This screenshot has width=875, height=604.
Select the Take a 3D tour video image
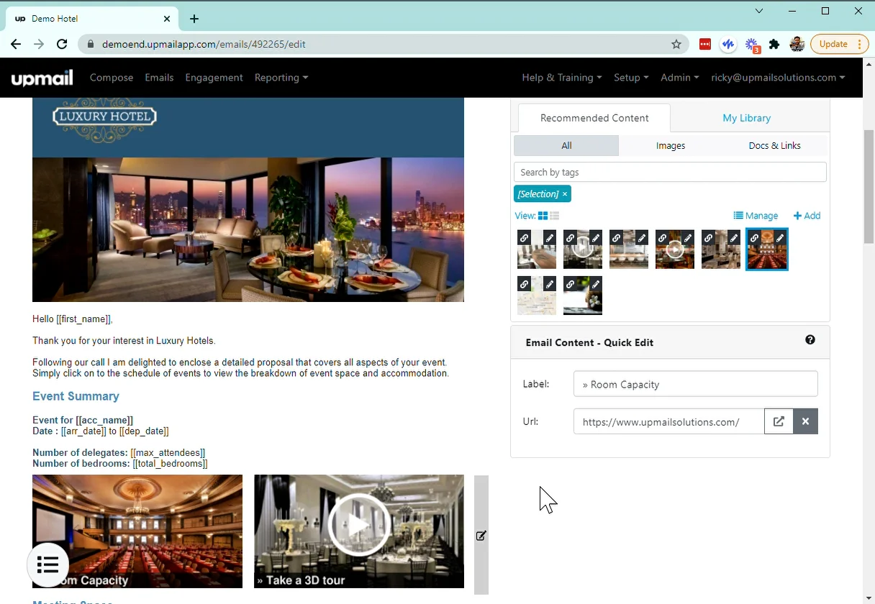[359, 531]
